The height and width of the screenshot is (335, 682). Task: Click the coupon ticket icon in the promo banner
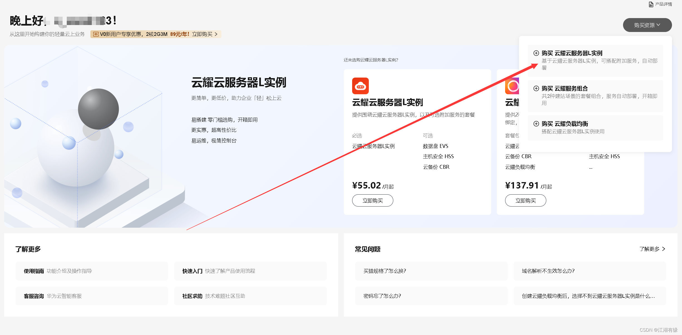(96, 34)
